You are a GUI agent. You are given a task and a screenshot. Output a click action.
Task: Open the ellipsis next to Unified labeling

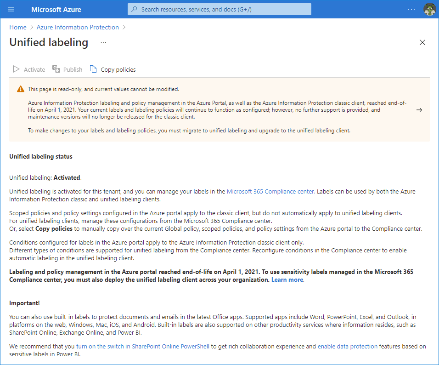pos(103,42)
